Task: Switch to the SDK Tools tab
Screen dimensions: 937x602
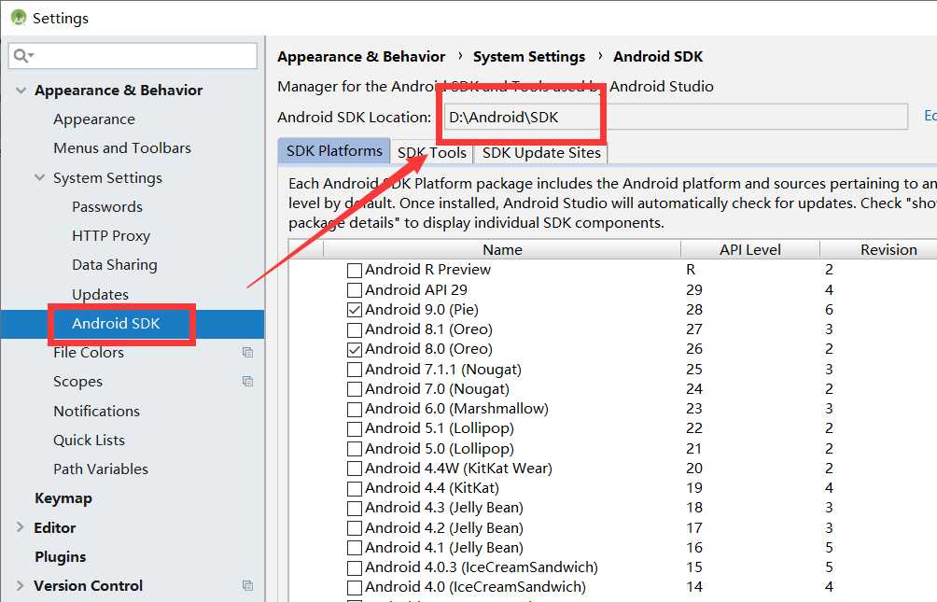Action: click(431, 152)
